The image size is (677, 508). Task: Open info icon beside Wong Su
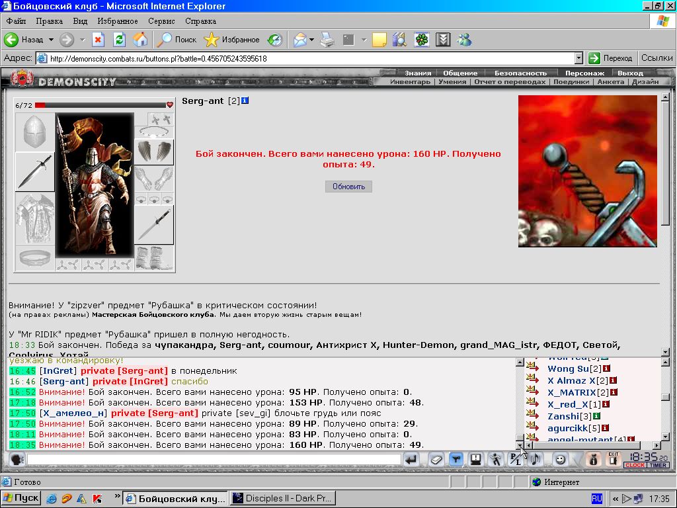[x=606, y=368]
